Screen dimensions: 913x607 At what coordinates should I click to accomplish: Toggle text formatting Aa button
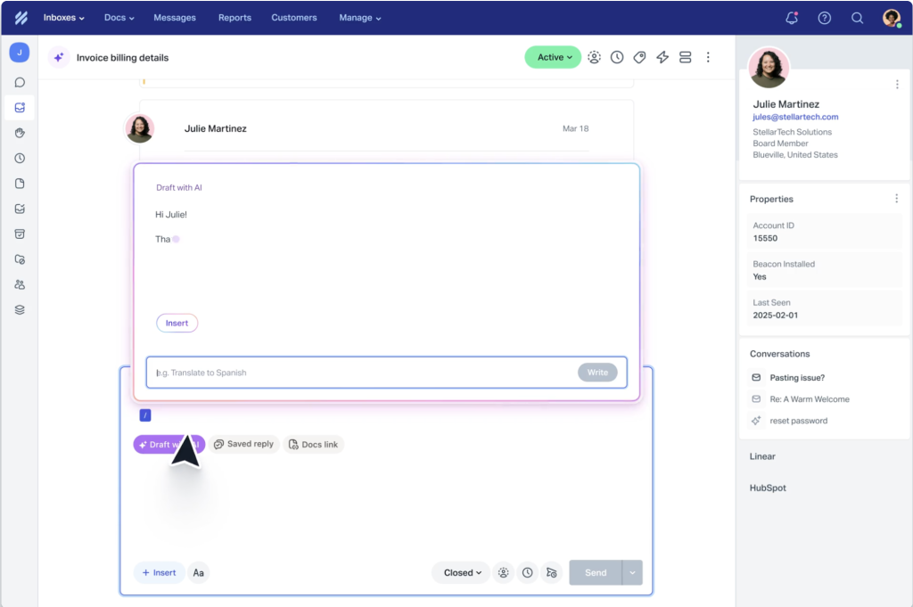click(x=199, y=573)
